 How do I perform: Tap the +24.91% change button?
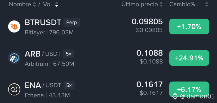[x=189, y=58]
